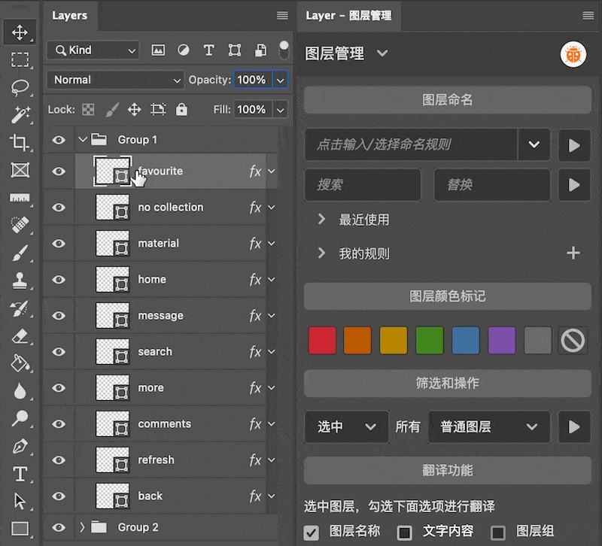Screen dimensions: 602x546
Task: Check the 图层组 checkbox
Action: [x=498, y=532]
